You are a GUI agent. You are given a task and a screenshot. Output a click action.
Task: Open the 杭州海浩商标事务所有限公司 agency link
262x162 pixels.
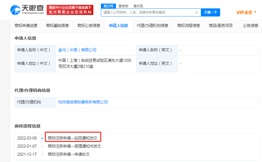pos(83,102)
